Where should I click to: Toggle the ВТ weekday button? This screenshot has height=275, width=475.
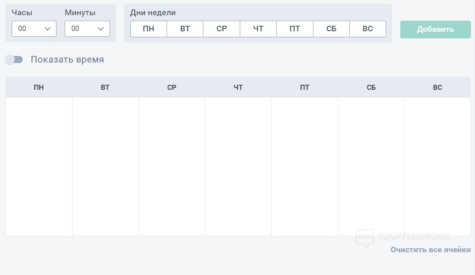pos(185,29)
